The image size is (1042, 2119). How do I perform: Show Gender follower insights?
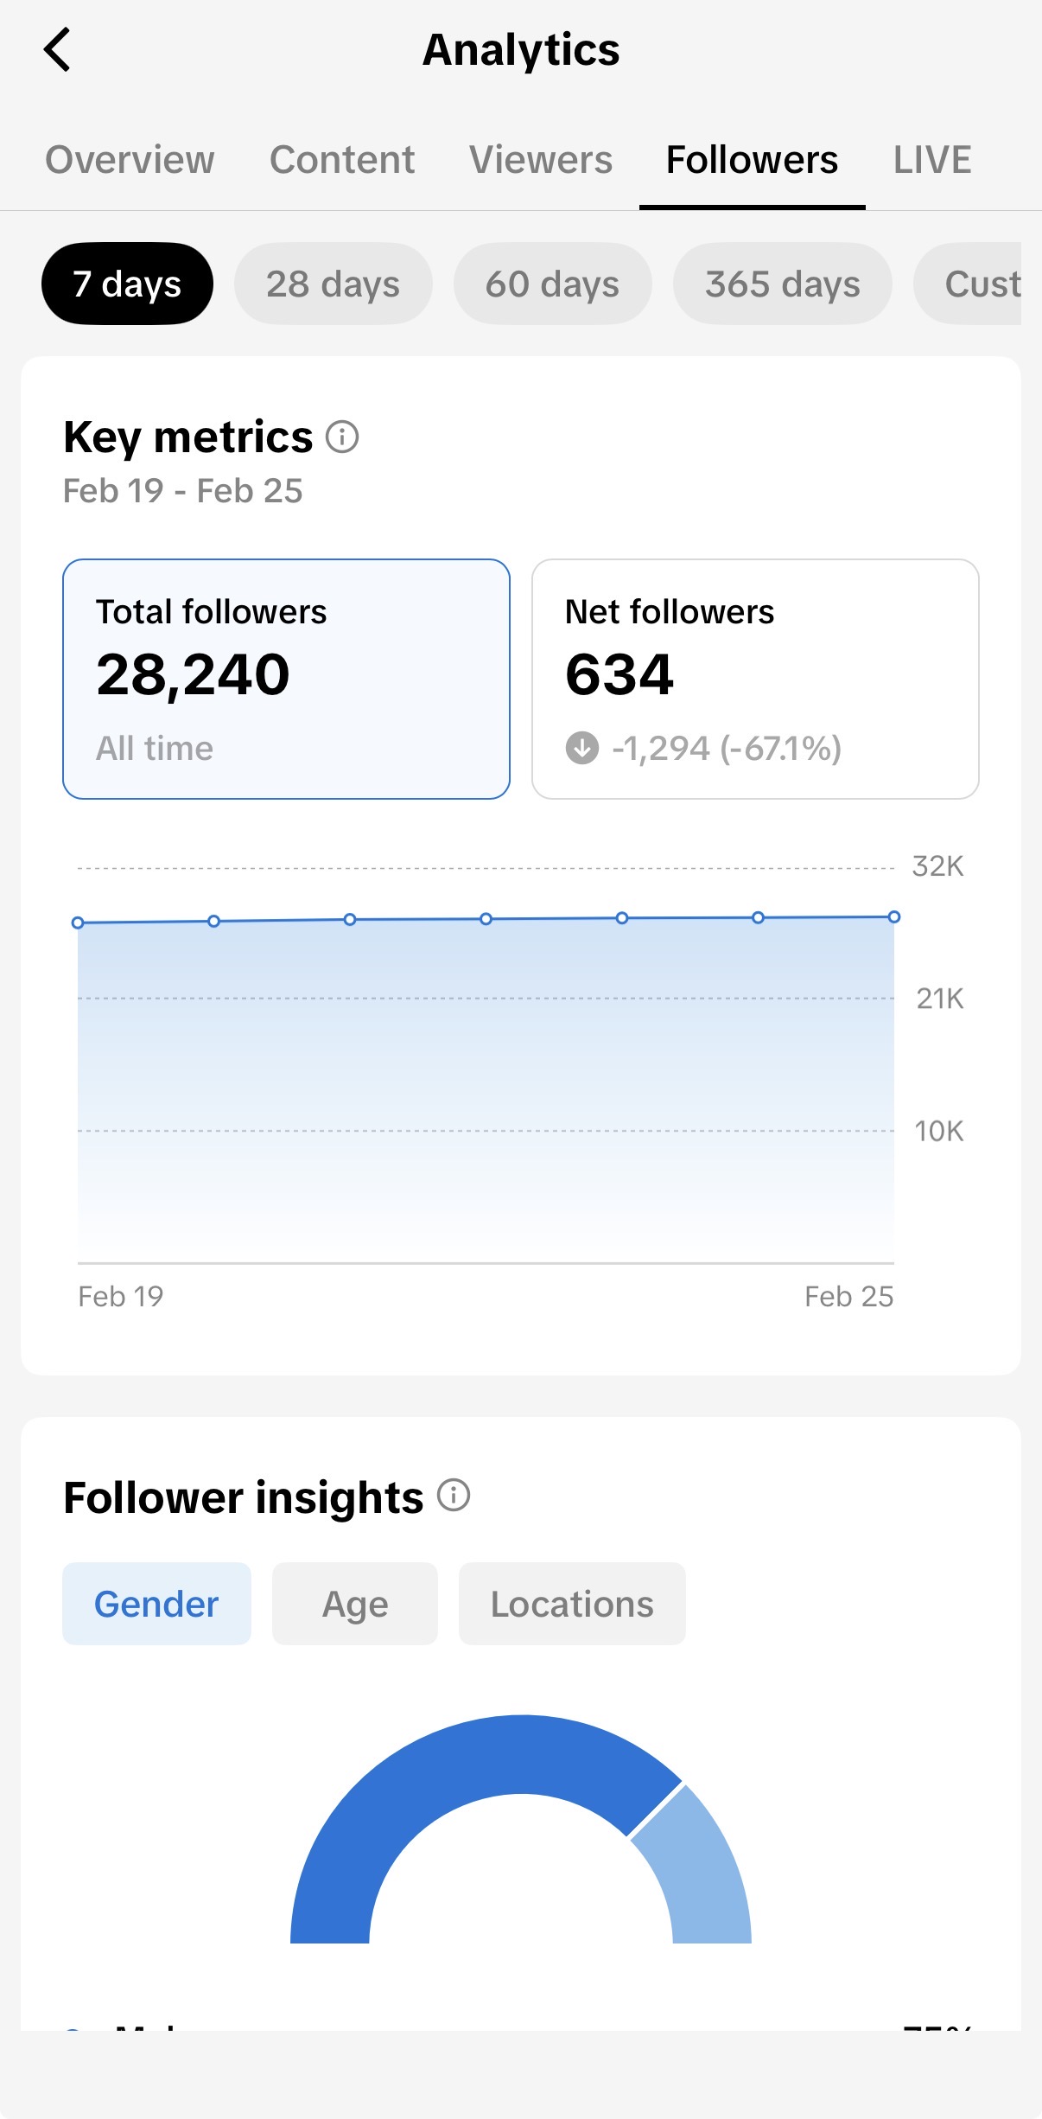tap(156, 1604)
